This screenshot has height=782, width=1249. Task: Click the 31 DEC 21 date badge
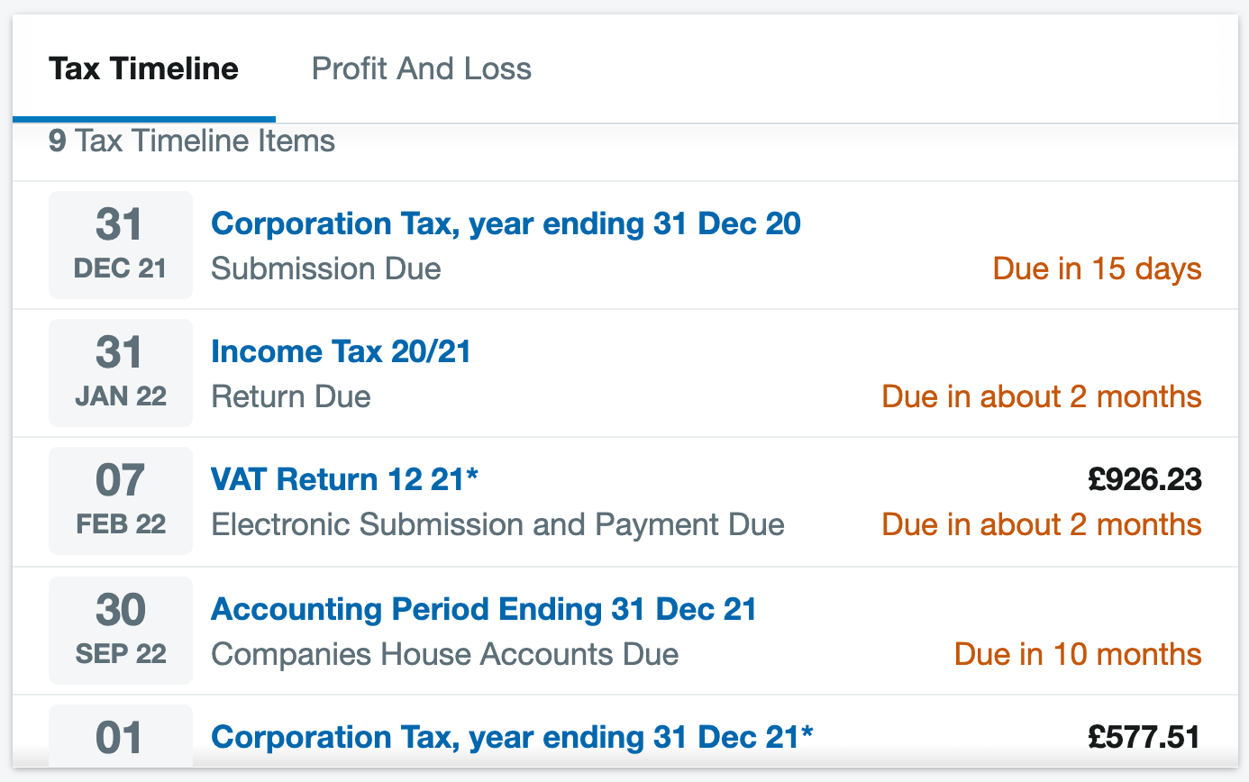(120, 244)
